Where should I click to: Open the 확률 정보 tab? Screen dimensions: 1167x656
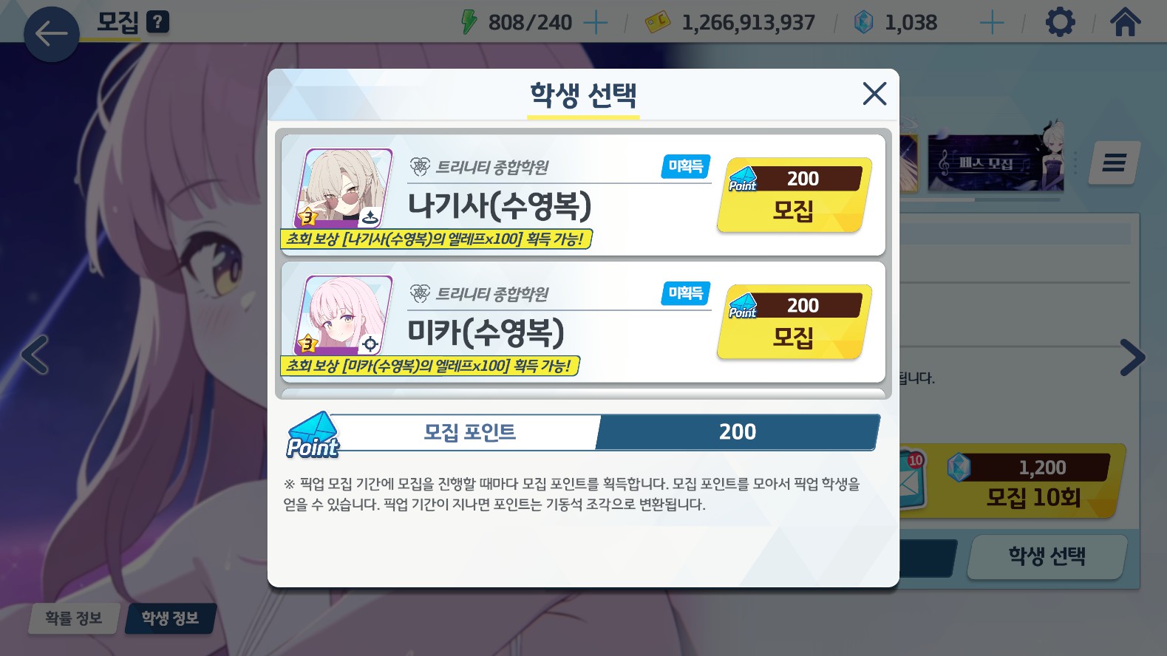click(73, 618)
